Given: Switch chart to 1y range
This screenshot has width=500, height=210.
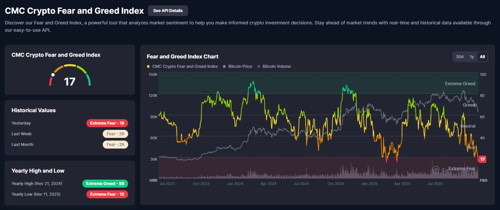Looking at the screenshot, I should [x=472, y=57].
